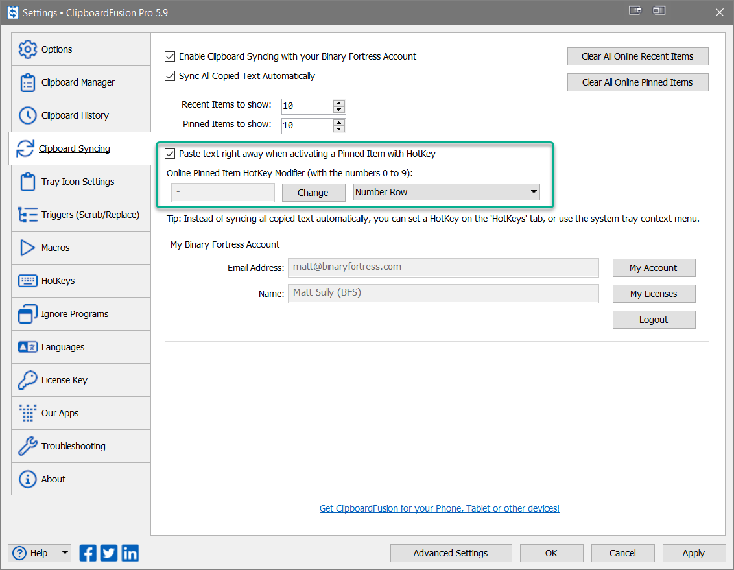
Task: Go to the Our Apps tab
Action: click(x=81, y=413)
